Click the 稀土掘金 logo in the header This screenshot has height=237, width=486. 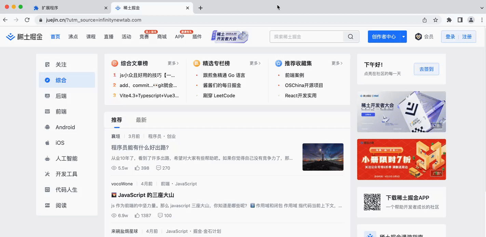coord(24,37)
